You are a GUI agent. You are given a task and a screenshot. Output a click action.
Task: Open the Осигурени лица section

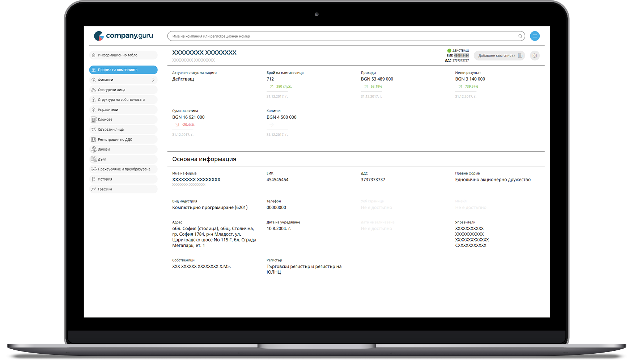pos(123,90)
